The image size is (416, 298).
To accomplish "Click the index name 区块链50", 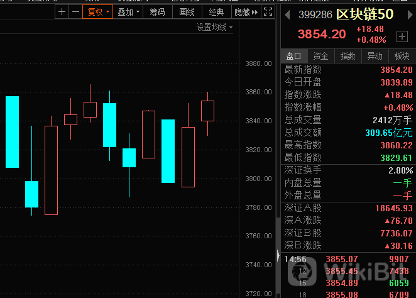I will tap(365, 14).
